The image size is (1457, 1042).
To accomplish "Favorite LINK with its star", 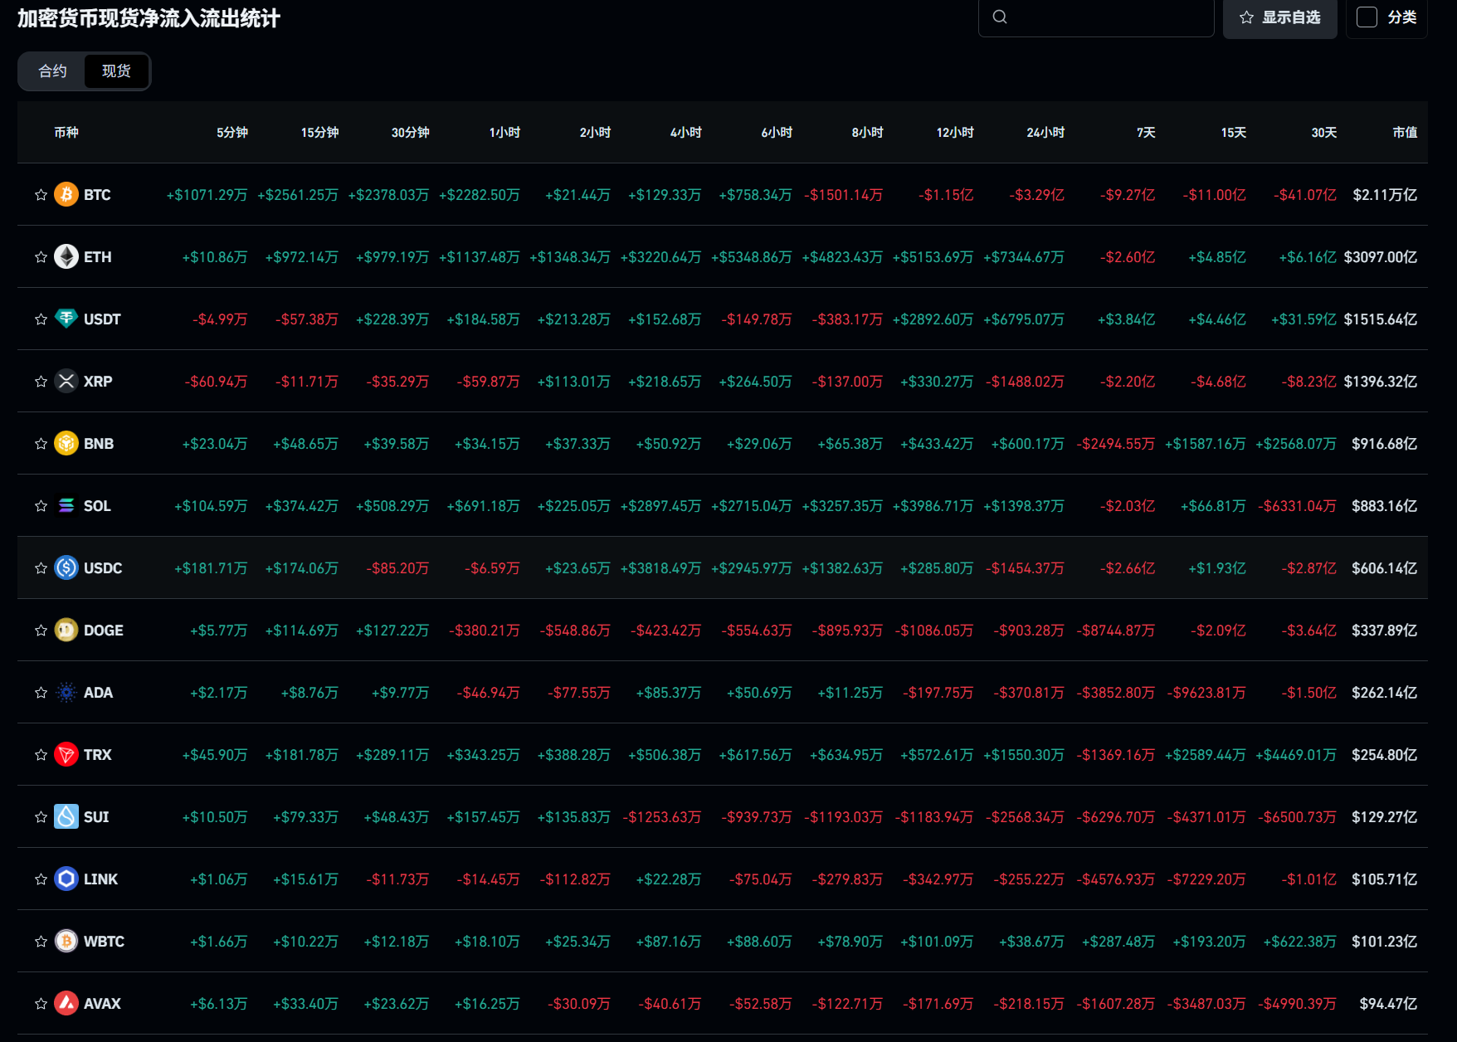I will (x=41, y=879).
